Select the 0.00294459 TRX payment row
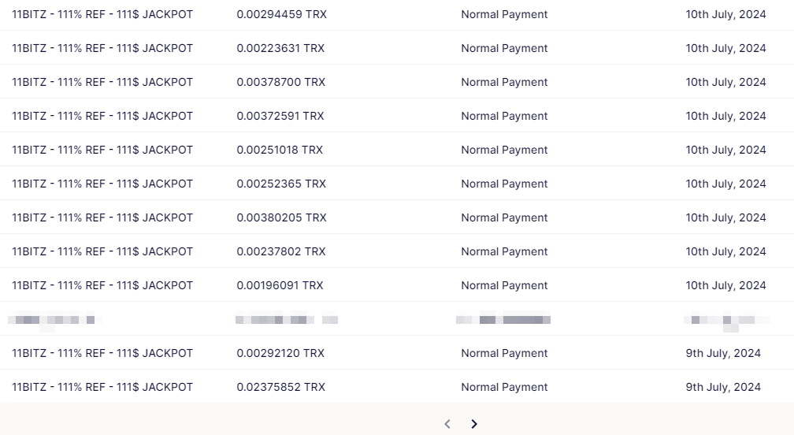This screenshot has width=794, height=435. (x=397, y=14)
